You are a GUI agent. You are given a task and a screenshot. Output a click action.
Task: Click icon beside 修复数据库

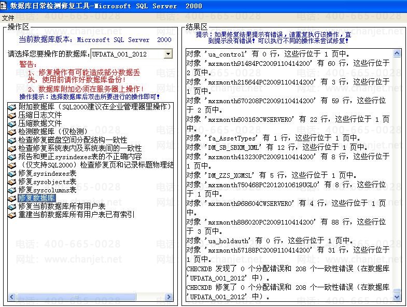(12, 199)
